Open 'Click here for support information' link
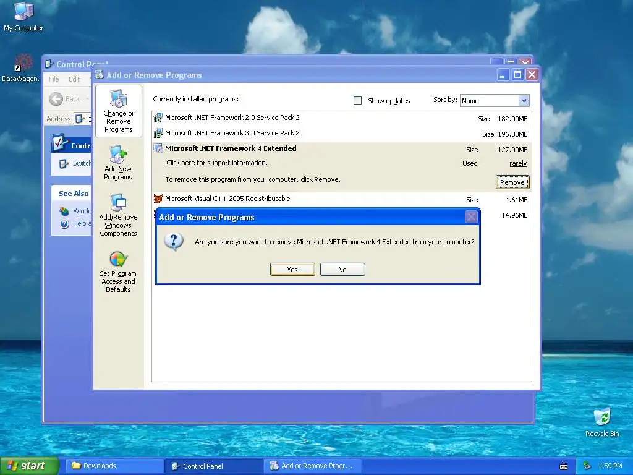Viewport: 633px width, 475px height. 217,163
